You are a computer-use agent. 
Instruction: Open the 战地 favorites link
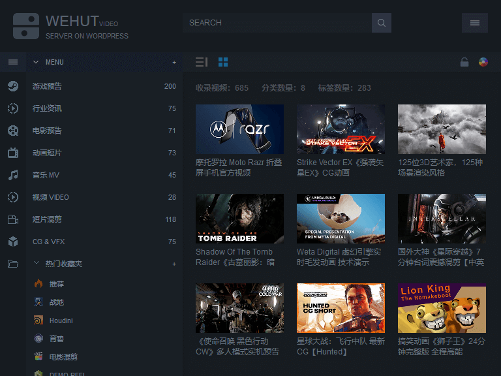tap(57, 302)
